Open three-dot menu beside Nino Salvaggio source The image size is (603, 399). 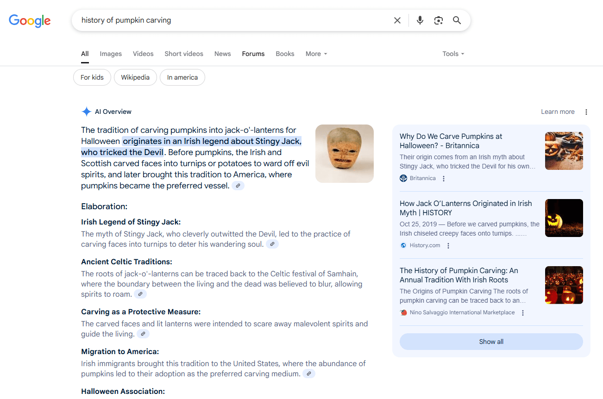pos(523,313)
